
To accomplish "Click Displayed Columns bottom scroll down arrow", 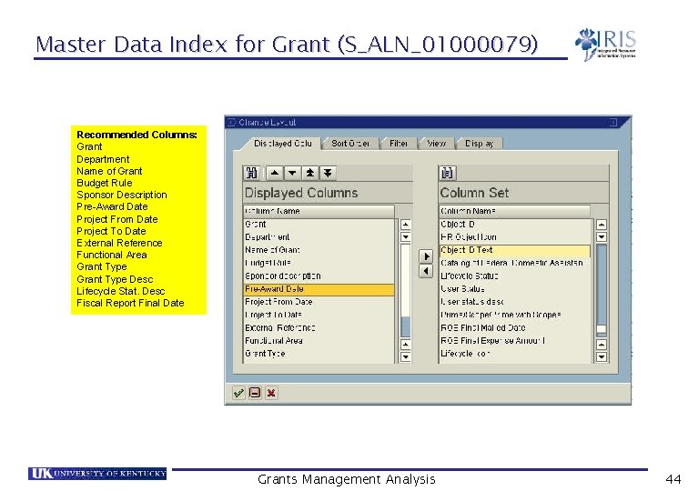I will 406,356.
